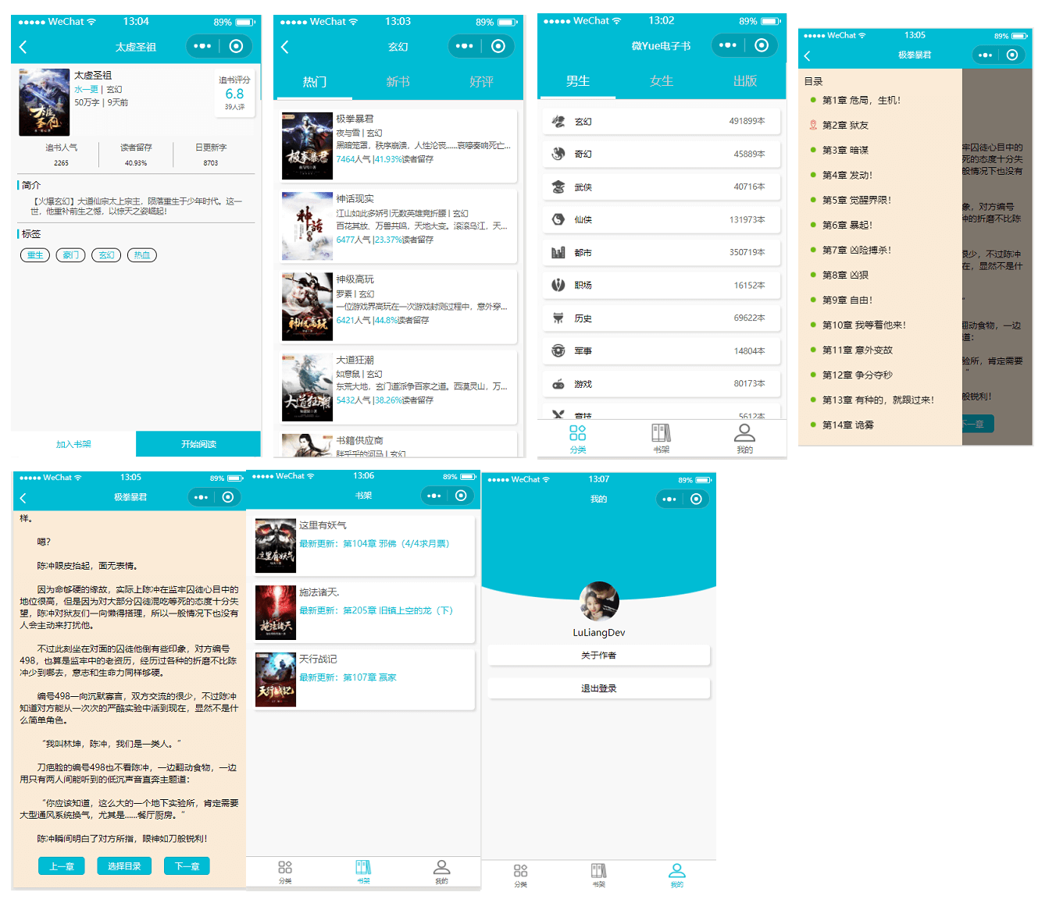Go back from 太虚圣祖 book detail screen

(23, 47)
